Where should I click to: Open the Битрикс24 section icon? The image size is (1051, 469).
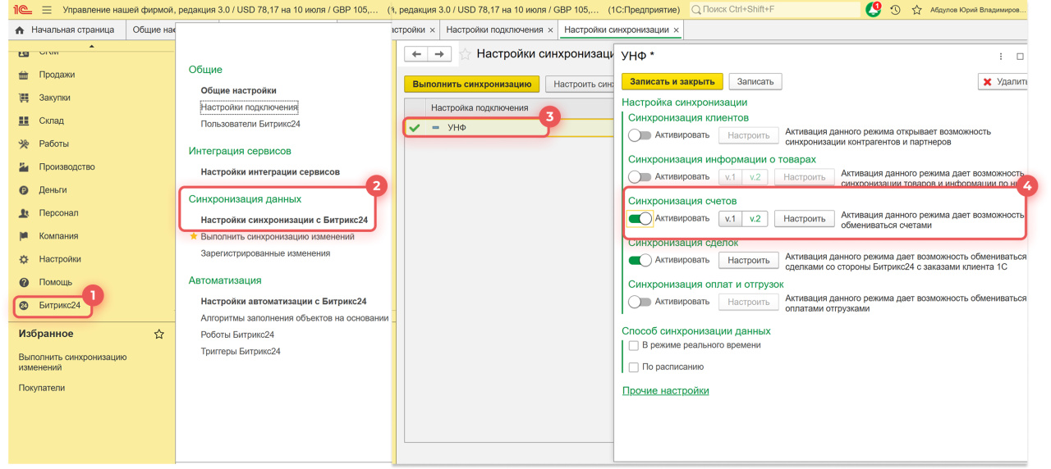24,305
